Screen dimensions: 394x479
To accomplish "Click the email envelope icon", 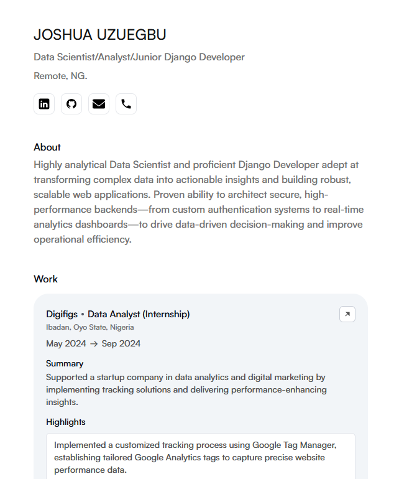I will point(99,104).
